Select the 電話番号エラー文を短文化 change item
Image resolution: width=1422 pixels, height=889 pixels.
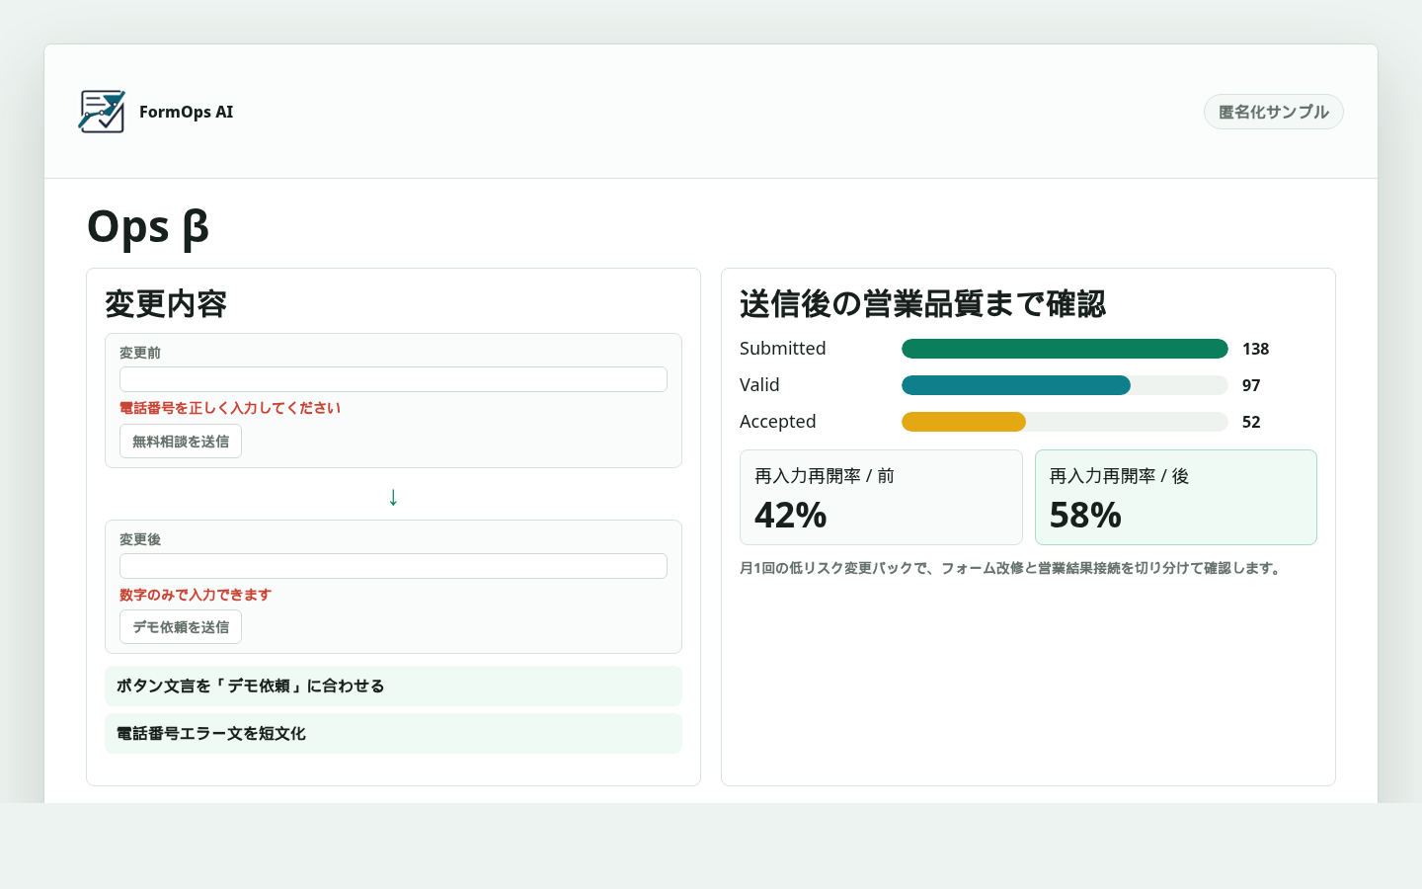(x=393, y=733)
